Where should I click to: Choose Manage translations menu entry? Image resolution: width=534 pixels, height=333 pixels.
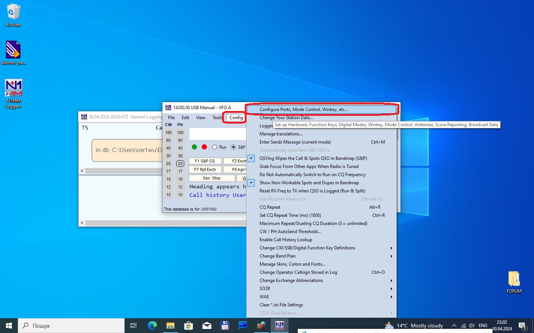coord(322,134)
